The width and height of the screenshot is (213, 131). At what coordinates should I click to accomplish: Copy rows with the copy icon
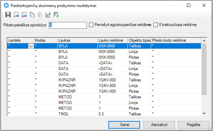(x=32, y=15)
